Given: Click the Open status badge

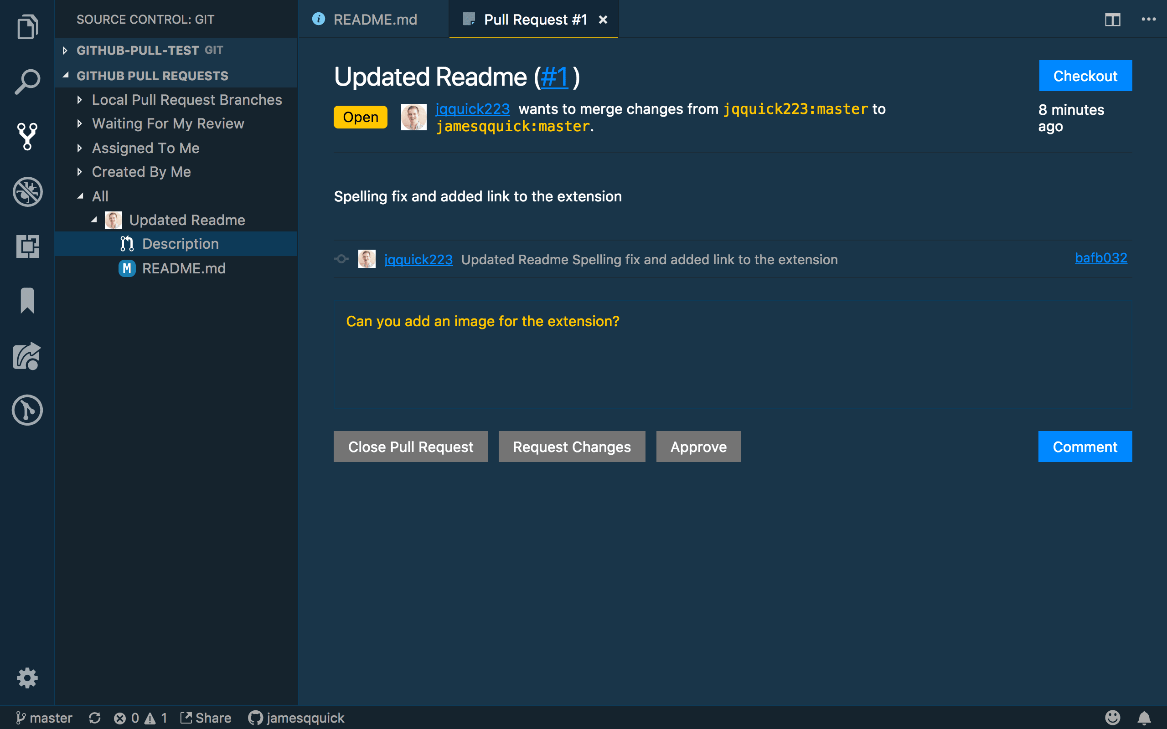Looking at the screenshot, I should click(x=360, y=117).
